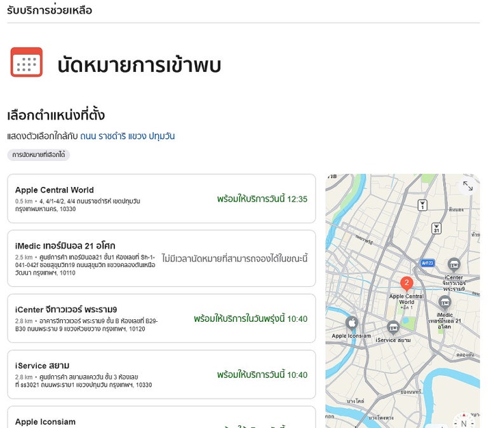Screen dimensions: 491x428
Task: Open location link ถนน ราชดำริ แขวง ปทุมวัน
Action: [128, 136]
